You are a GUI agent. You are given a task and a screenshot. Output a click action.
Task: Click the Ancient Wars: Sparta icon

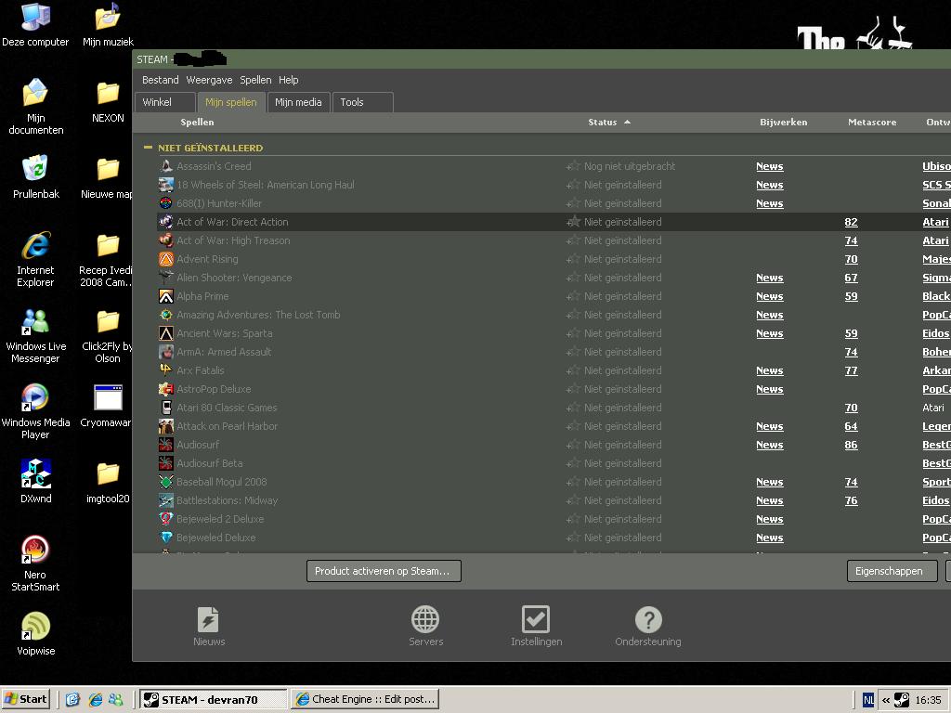pyautogui.click(x=165, y=333)
